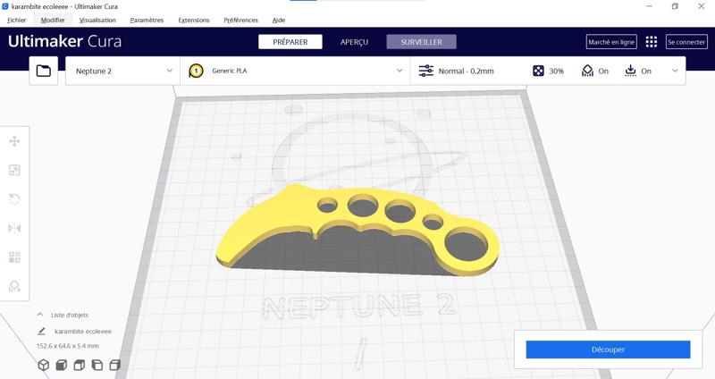Click extruder 1 material icon
The width and height of the screenshot is (715, 379).
click(196, 71)
